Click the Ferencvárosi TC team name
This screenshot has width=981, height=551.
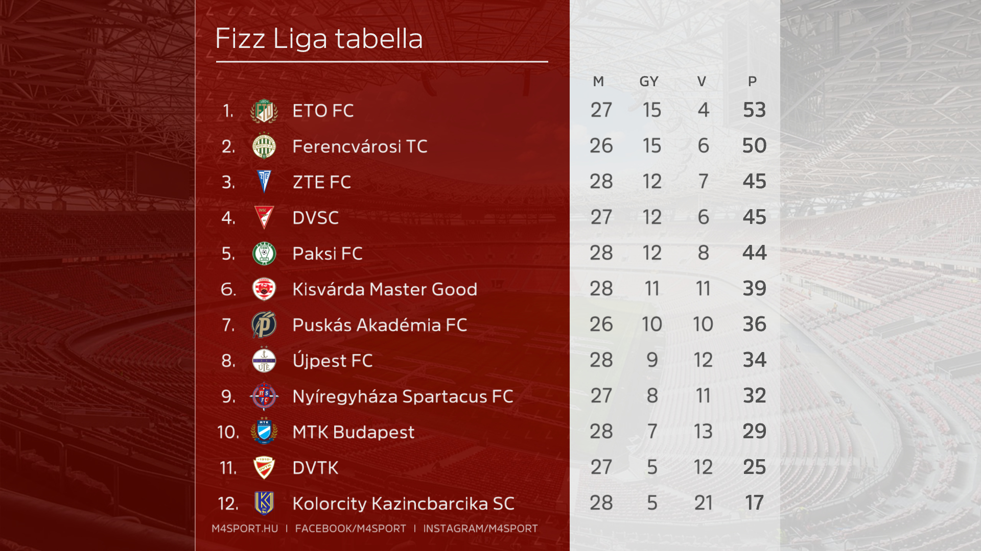pyautogui.click(x=360, y=147)
